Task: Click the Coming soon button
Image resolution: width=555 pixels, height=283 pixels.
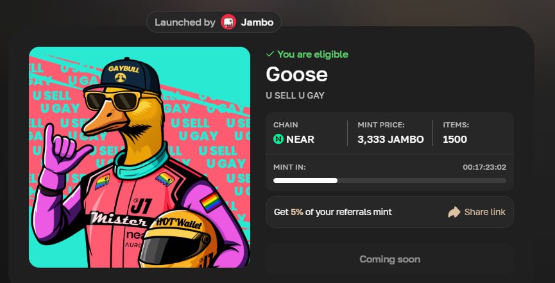Action: [389, 259]
